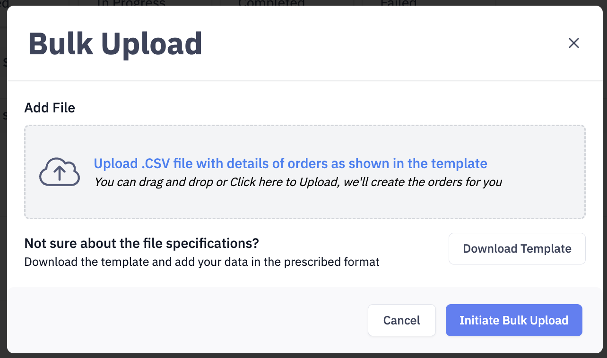Screen dimensions: 607x358
Task: Start the upload with Initiate Bulk Upload
Action: (513, 320)
